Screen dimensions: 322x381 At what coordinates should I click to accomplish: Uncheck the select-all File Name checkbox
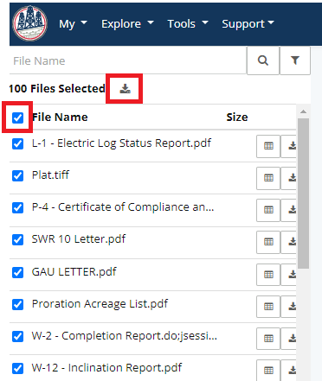coord(17,117)
